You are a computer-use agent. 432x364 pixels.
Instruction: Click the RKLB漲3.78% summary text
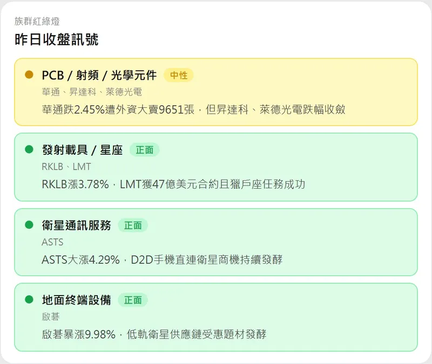click(x=173, y=184)
